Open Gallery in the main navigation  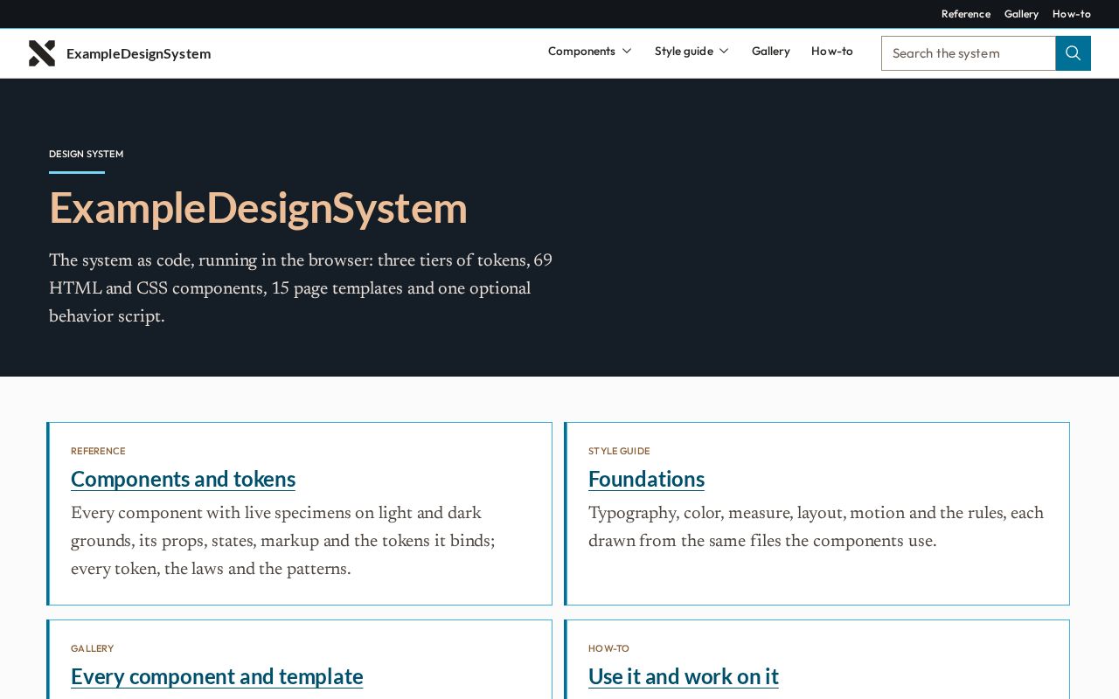[x=771, y=52]
